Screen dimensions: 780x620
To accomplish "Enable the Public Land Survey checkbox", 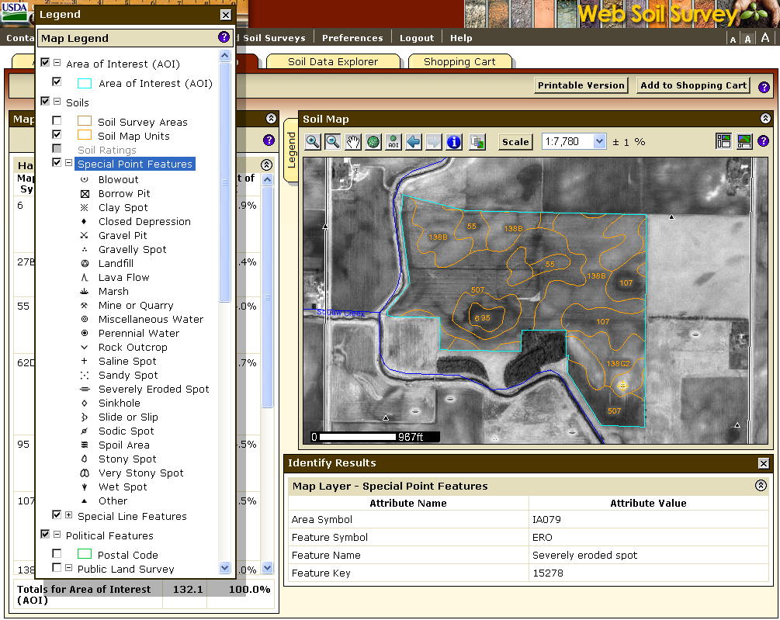I will 57,567.
